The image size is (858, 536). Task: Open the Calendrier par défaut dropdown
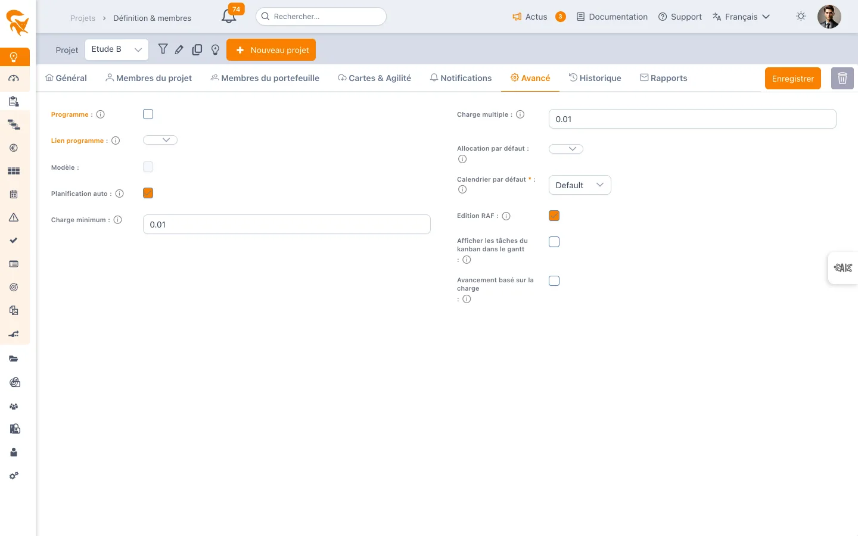[580, 185]
